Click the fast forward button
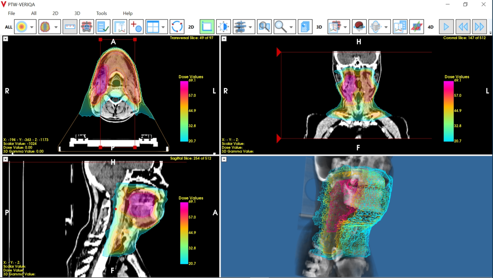The height and width of the screenshot is (278, 493). [480, 26]
